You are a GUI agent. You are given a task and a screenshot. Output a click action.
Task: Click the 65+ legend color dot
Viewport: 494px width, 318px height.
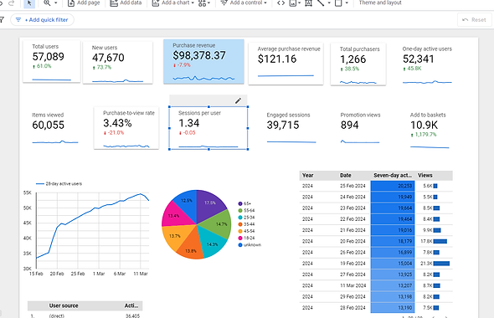click(240, 203)
